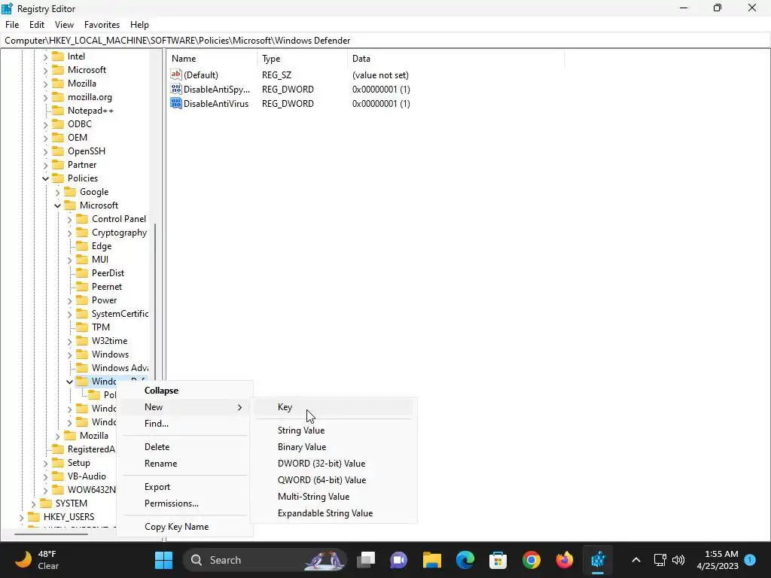Open File Explorer from the taskbar
771x578 pixels.
(431, 560)
